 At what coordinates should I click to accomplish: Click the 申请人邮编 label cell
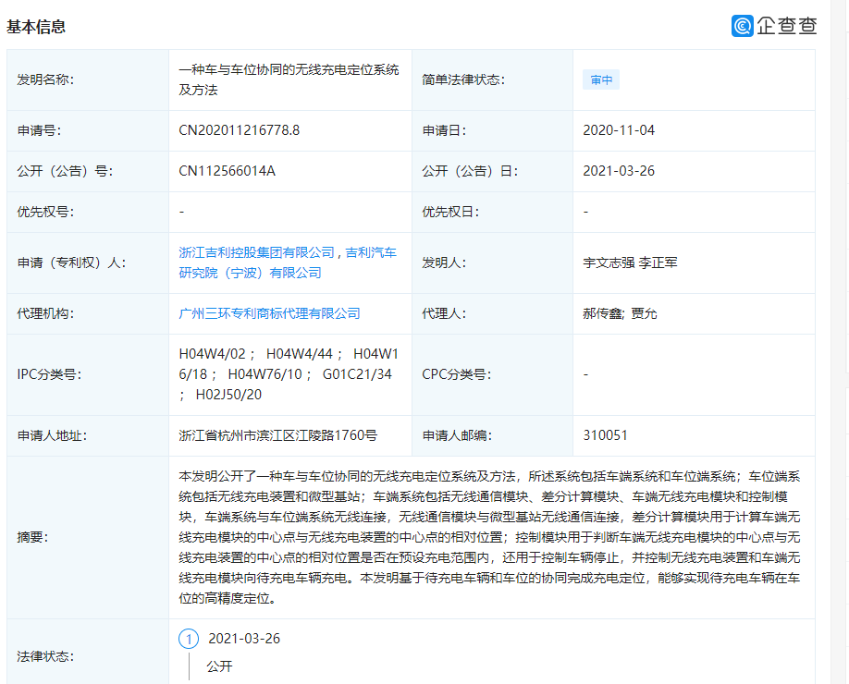point(492,435)
